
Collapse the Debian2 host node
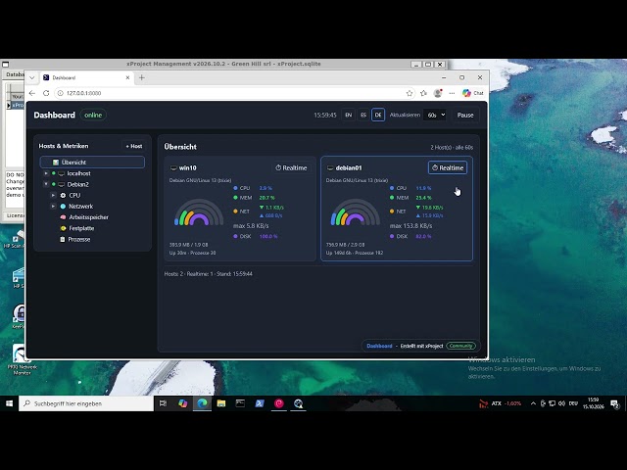[46, 184]
